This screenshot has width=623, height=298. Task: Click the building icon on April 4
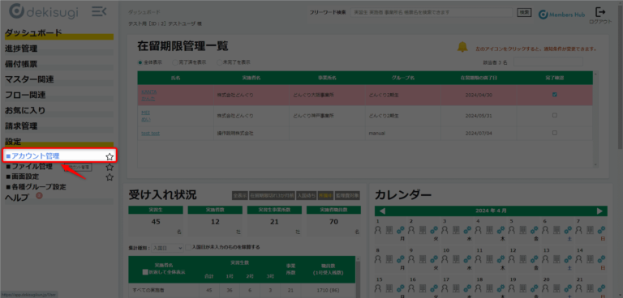tap(489, 229)
